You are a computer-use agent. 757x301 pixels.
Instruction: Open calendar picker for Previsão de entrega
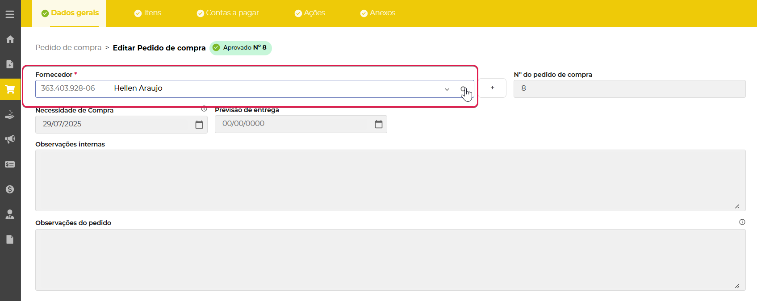pyautogui.click(x=379, y=124)
